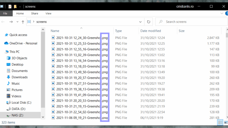This screenshot has height=128, width=228.
Task: Select file 2021-10-31 13_02_39-Greenshot
Action: [x=82, y=55]
